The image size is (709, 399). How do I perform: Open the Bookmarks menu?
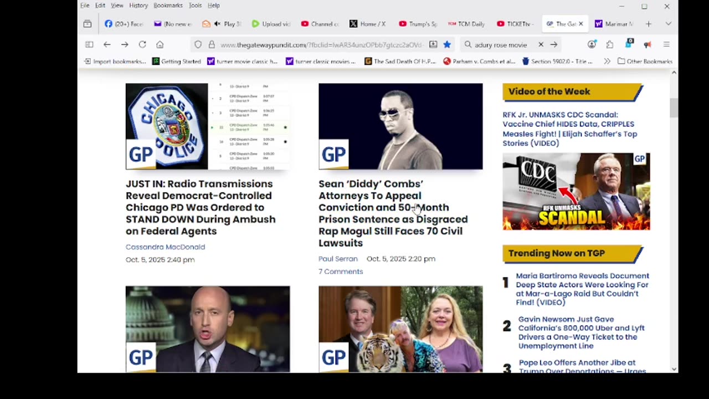[168, 6]
